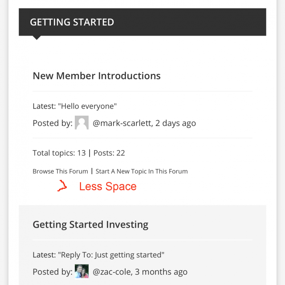Open the Getting Started Investing forum
The image size is (285, 285).
coord(90,224)
